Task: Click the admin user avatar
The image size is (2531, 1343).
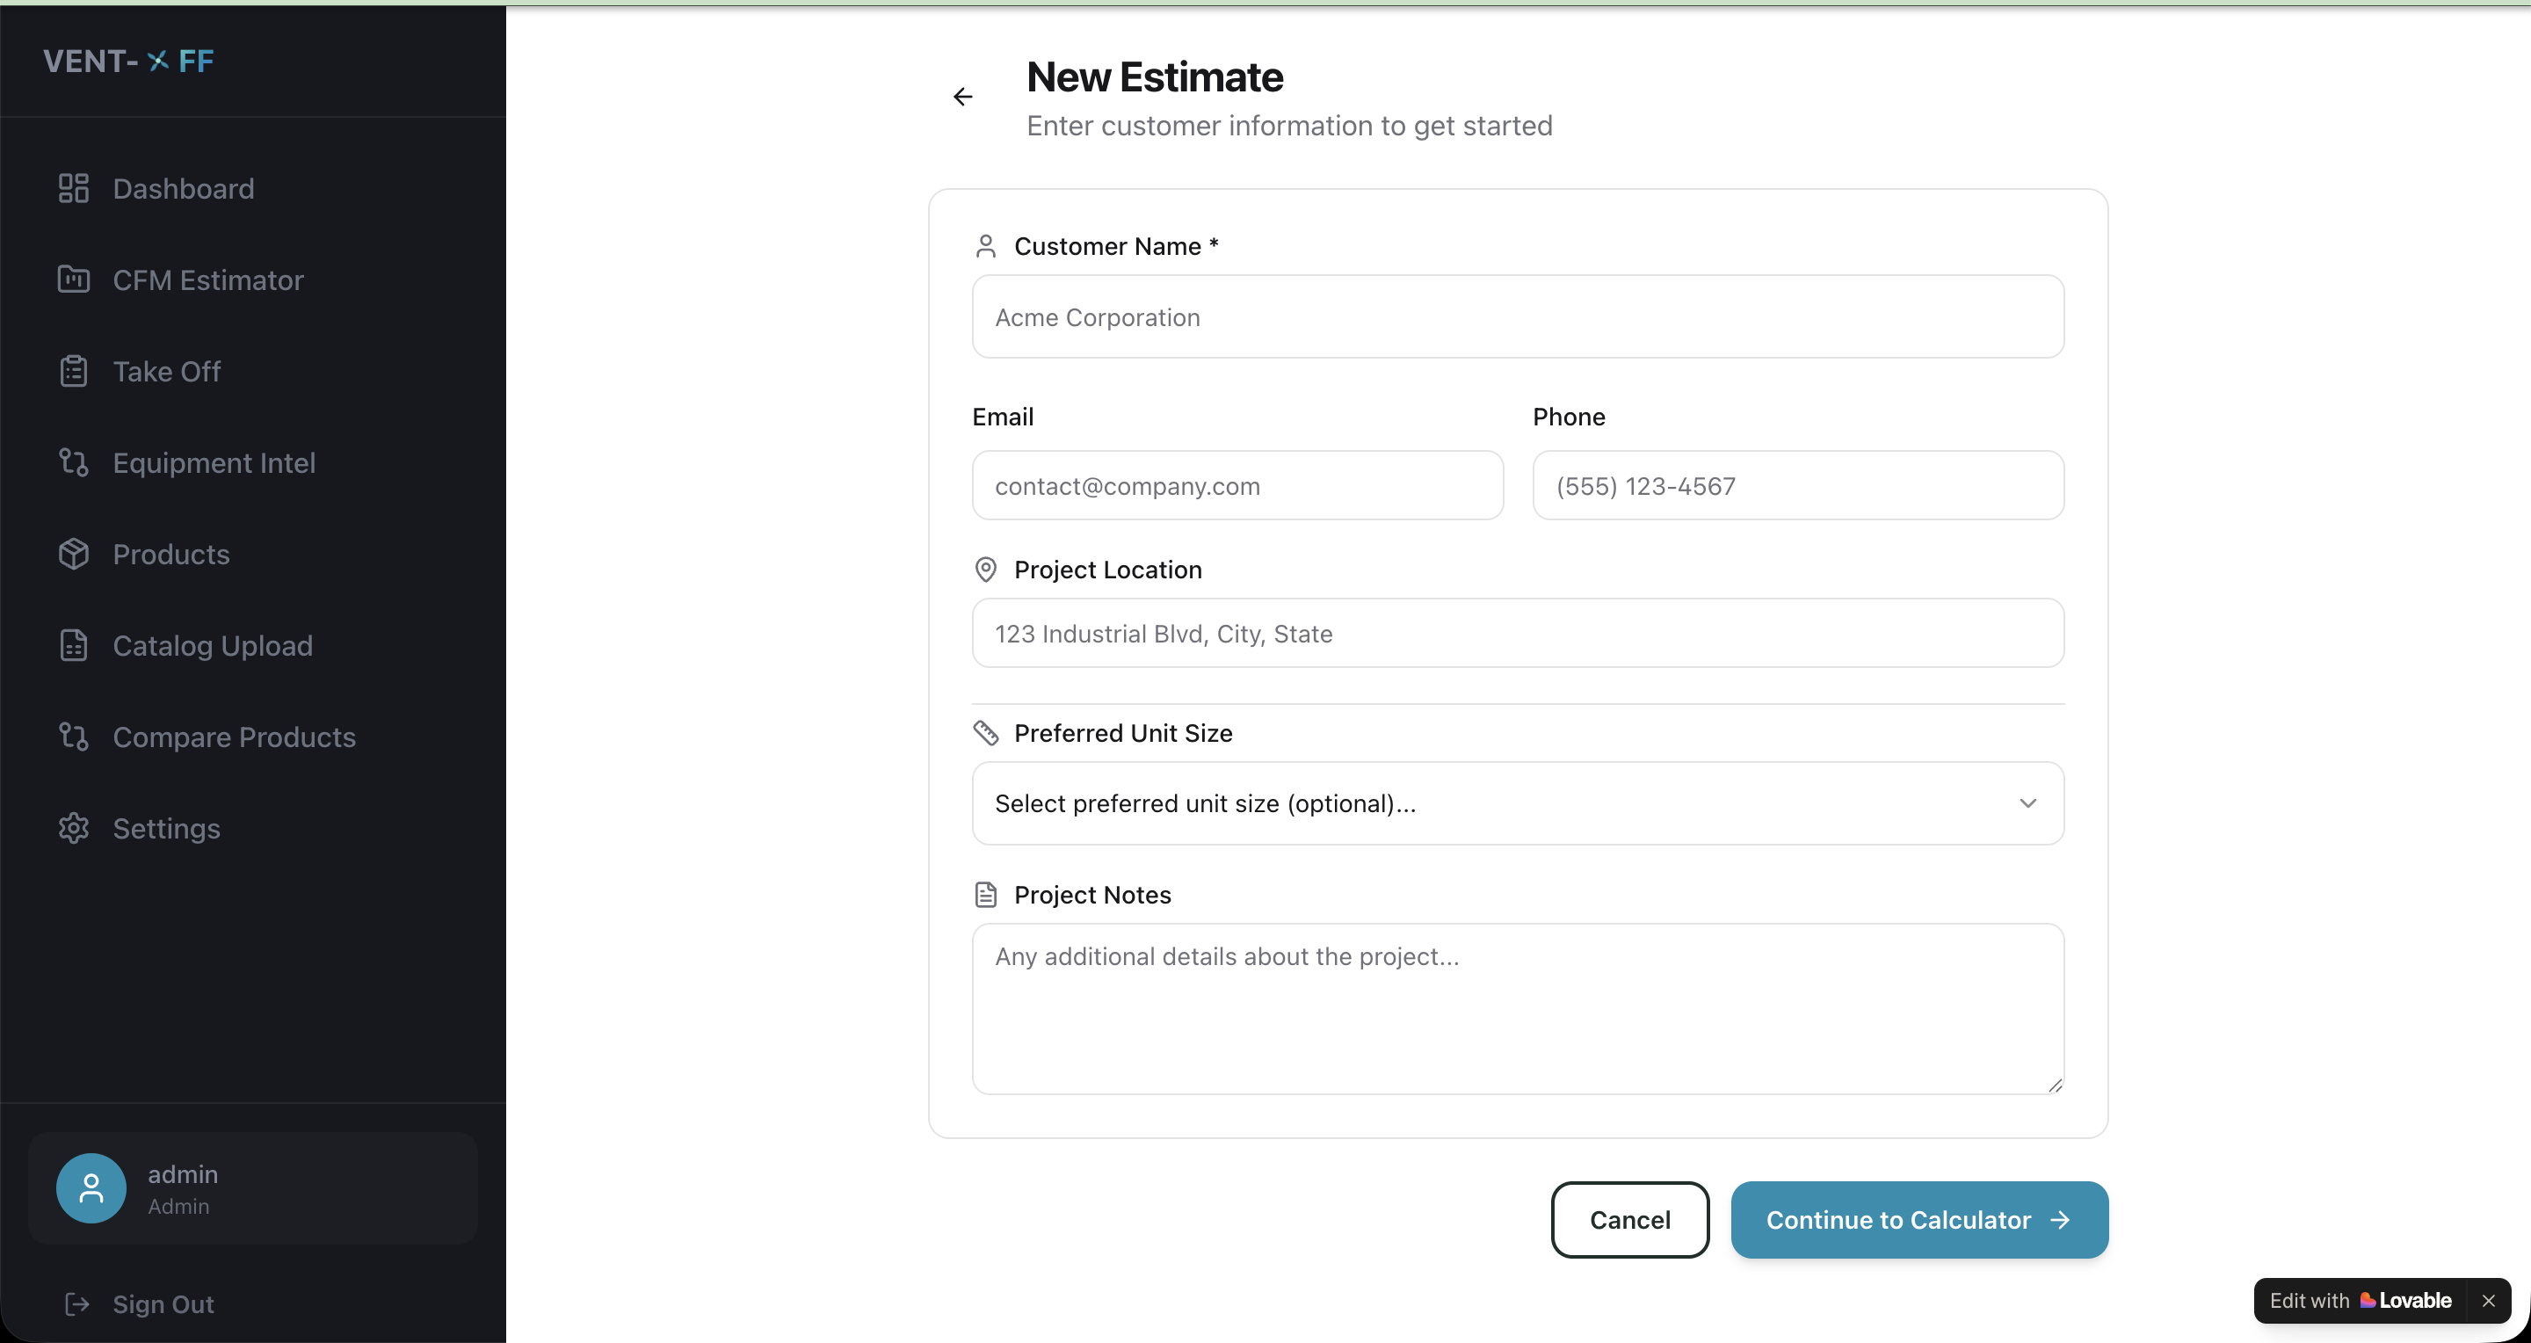Action: (x=91, y=1187)
